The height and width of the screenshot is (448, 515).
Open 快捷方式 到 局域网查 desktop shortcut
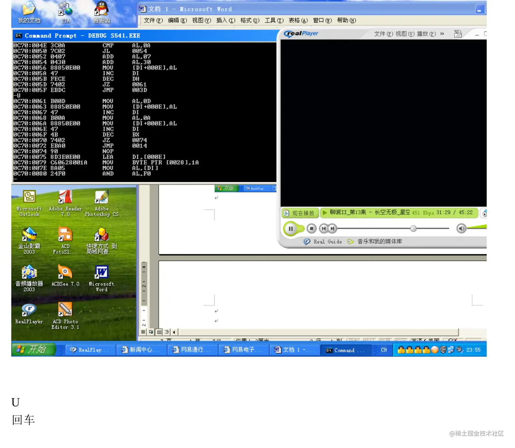[102, 241]
